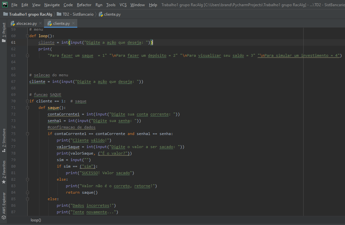The width and height of the screenshot is (345, 225).
Task: Click the '#confirmacao de dados' comment
Action: pos(71,127)
